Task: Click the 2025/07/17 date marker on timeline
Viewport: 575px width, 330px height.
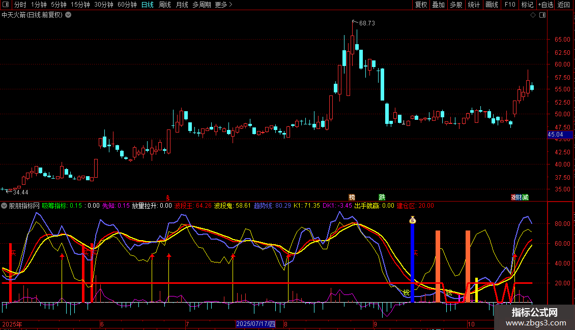Action: click(255, 324)
